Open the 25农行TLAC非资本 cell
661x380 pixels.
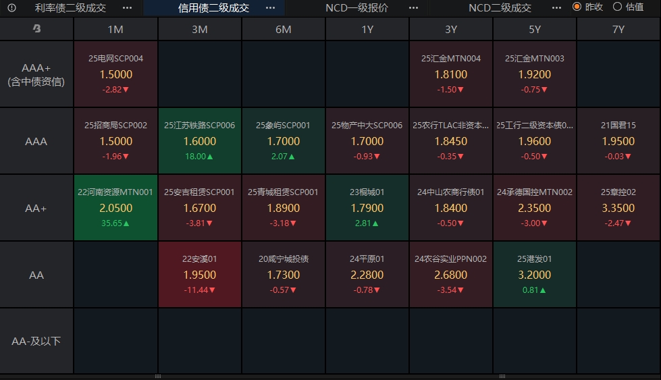[x=450, y=140]
